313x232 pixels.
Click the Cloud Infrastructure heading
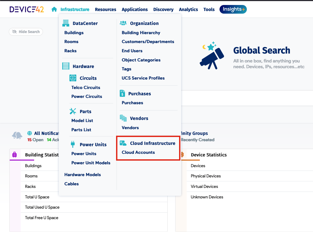tap(153, 143)
